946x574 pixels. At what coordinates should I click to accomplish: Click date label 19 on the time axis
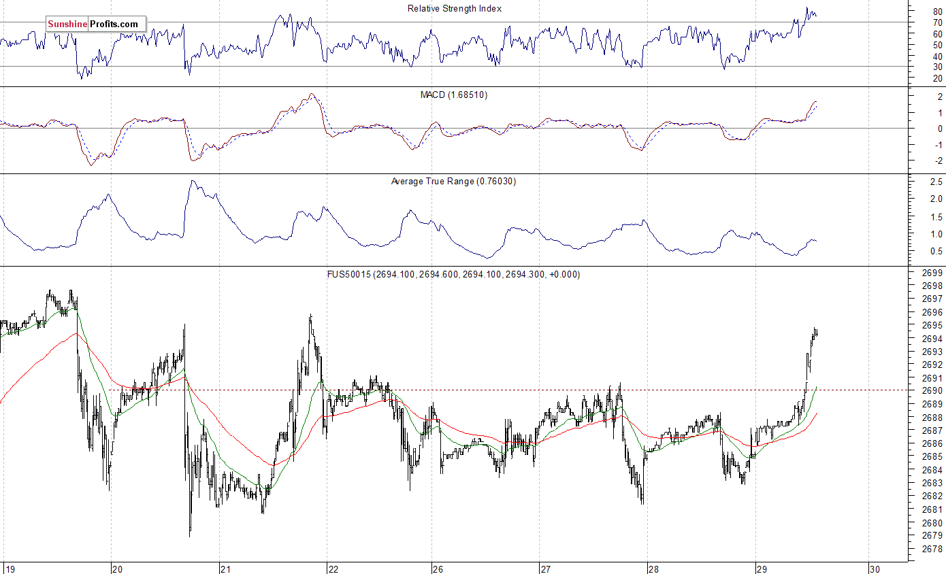point(9,569)
